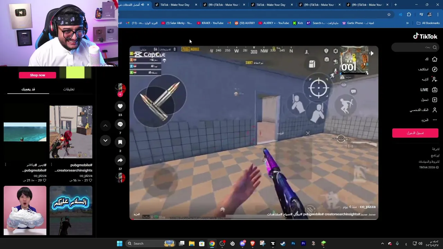Open (50) ALKRKY bookmark
Image resolution: width=443 pixels, height=249 pixels.
pyautogui.click(x=244, y=23)
